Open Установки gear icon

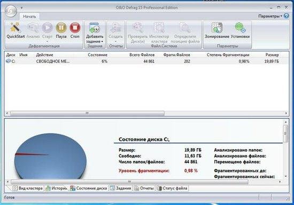(x=240, y=28)
